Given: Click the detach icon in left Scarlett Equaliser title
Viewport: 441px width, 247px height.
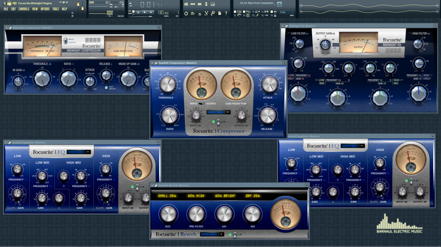Looking at the screenshot, I should 10,143.
